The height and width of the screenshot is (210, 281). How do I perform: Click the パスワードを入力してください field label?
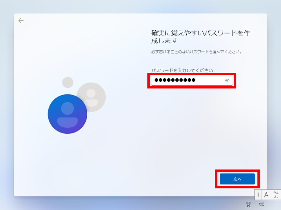click(x=182, y=70)
